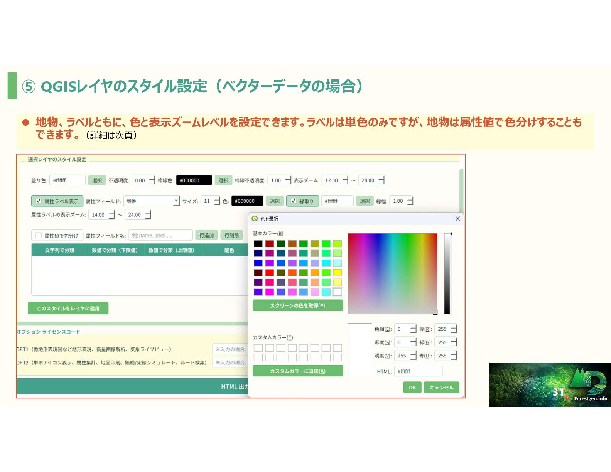Open the 属性フィールド dropdown showing 地番
The image size is (611, 472).
(152, 201)
